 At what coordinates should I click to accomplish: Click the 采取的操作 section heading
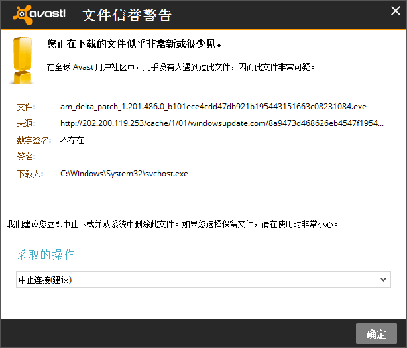[x=46, y=255]
